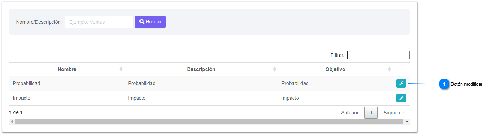Click the Descripción column header

pyautogui.click(x=201, y=69)
